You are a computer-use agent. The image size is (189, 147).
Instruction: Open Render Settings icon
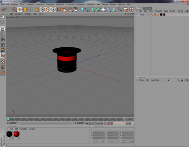[x=76, y=9]
